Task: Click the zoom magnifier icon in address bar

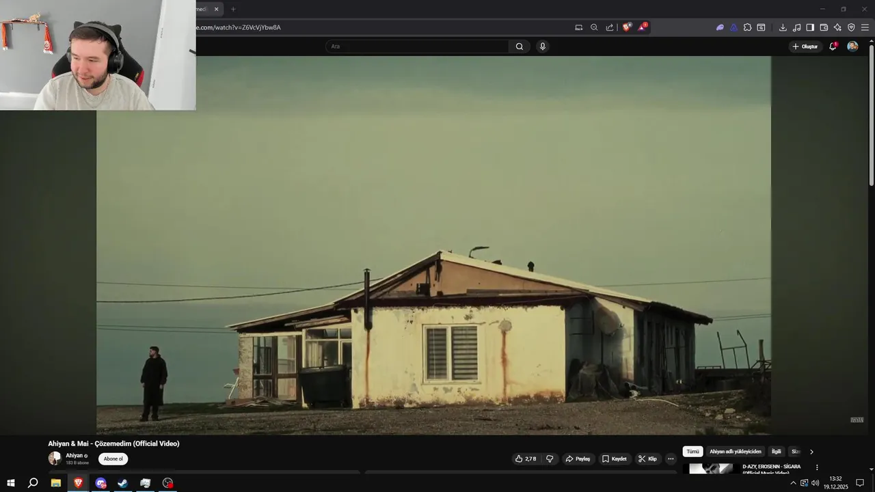Action: click(x=594, y=27)
